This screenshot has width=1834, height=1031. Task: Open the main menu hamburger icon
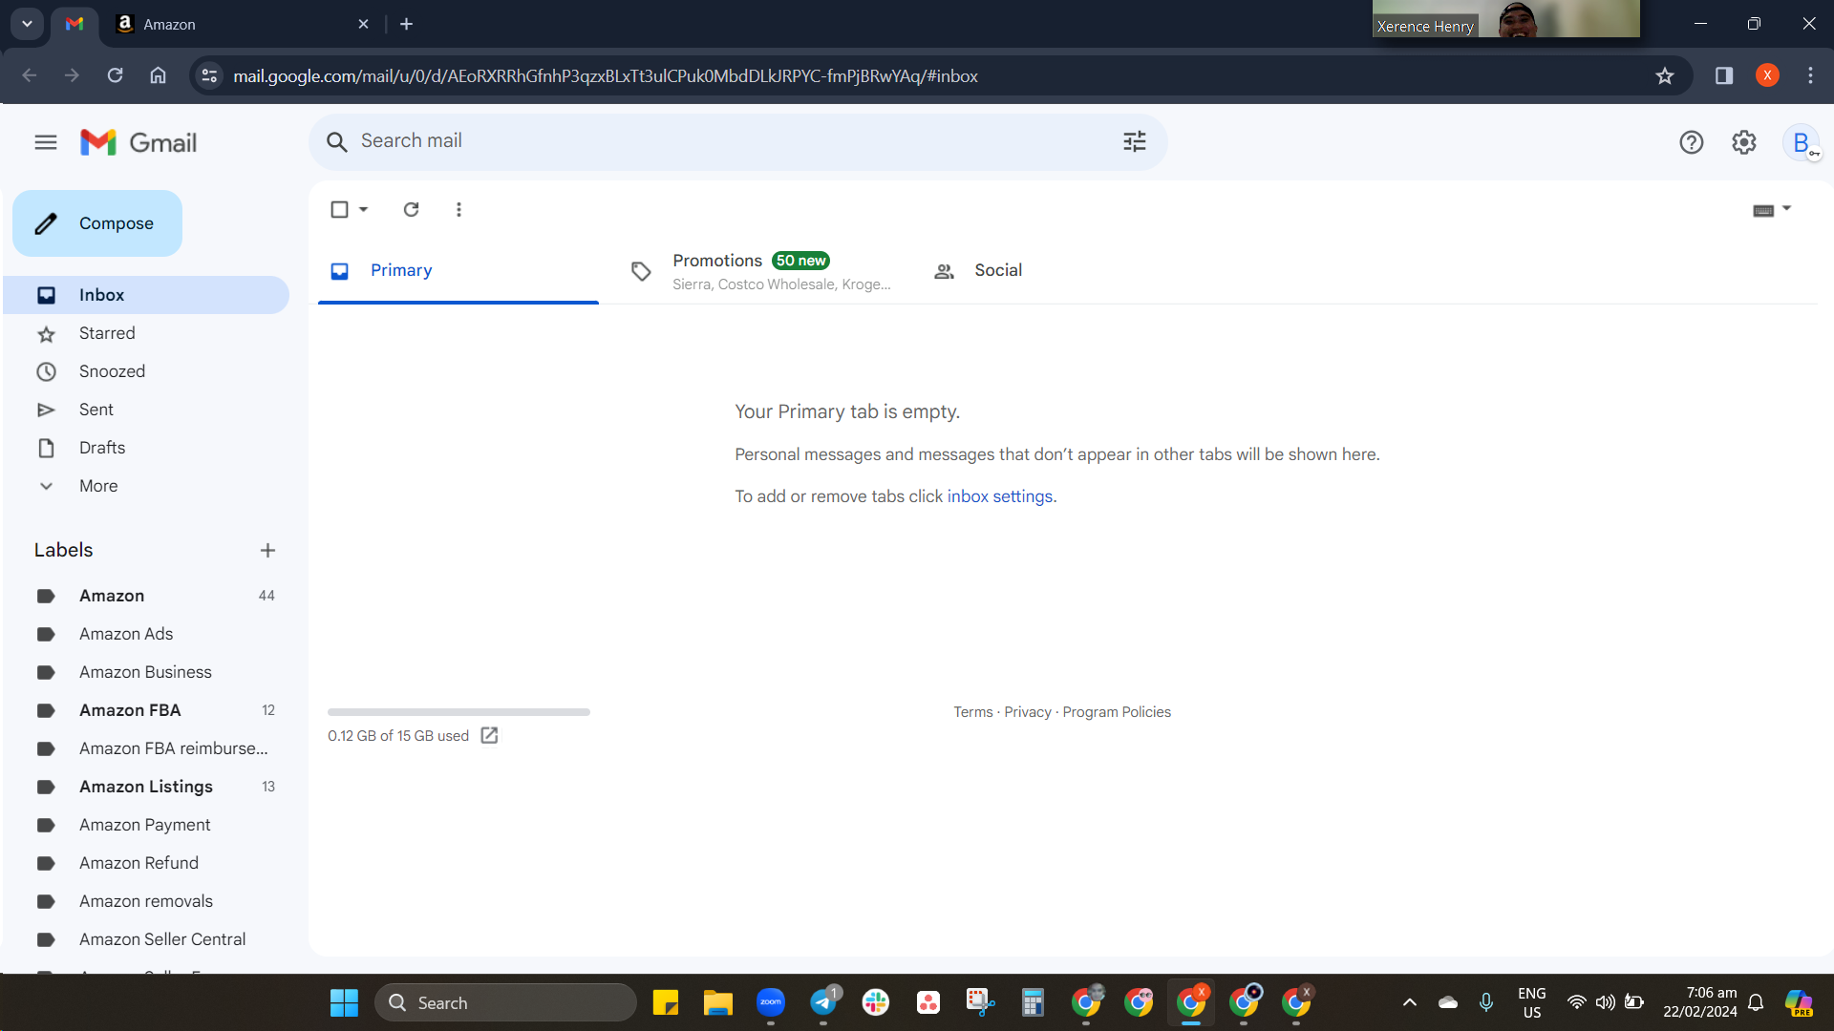pyautogui.click(x=46, y=142)
